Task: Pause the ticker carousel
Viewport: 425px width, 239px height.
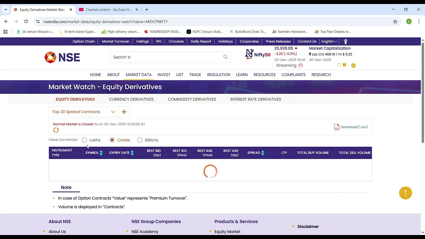Action: (353, 65)
